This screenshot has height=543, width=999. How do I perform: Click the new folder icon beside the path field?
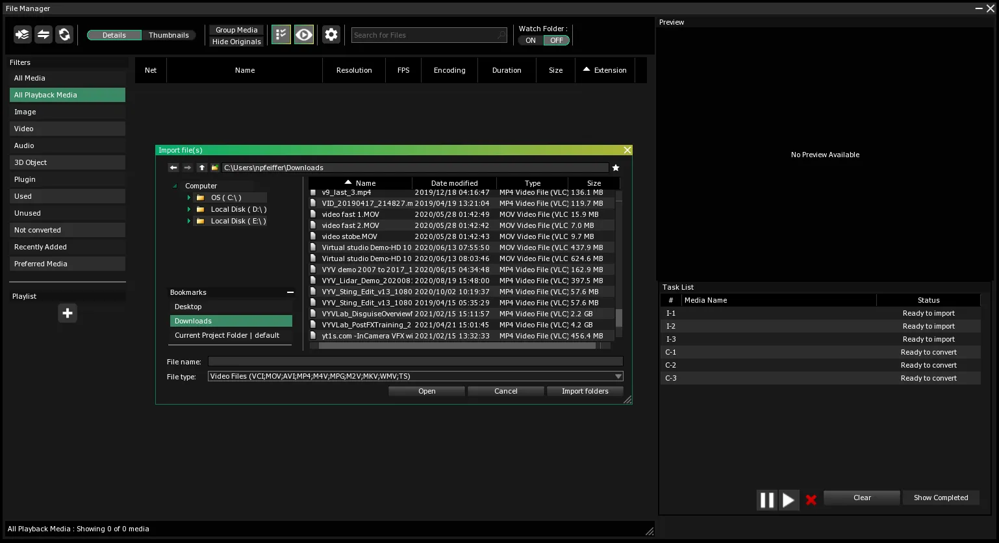[215, 168]
